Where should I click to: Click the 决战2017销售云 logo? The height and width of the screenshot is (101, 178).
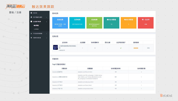(15, 6)
